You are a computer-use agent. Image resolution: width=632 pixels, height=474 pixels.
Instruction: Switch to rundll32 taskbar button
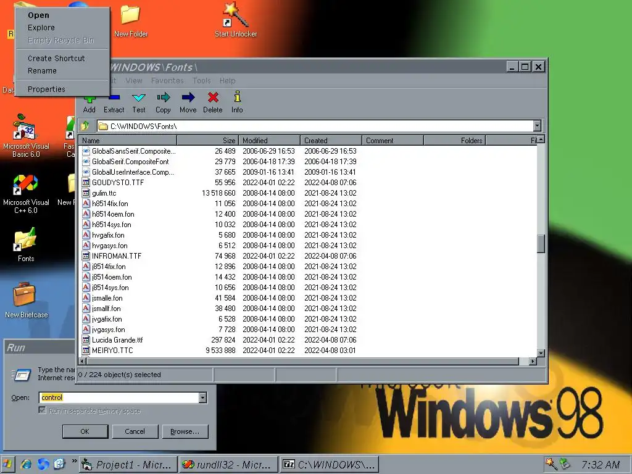(x=228, y=465)
